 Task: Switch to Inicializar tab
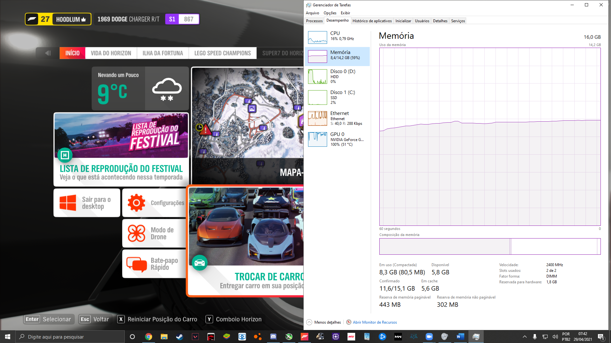pos(403,21)
